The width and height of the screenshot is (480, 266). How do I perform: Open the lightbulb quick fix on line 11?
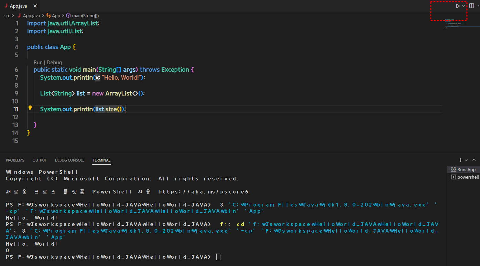coord(30,108)
